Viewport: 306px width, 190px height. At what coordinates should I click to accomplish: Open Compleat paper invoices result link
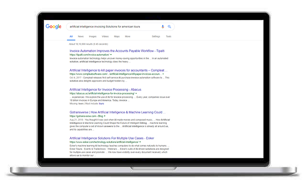point(118,70)
